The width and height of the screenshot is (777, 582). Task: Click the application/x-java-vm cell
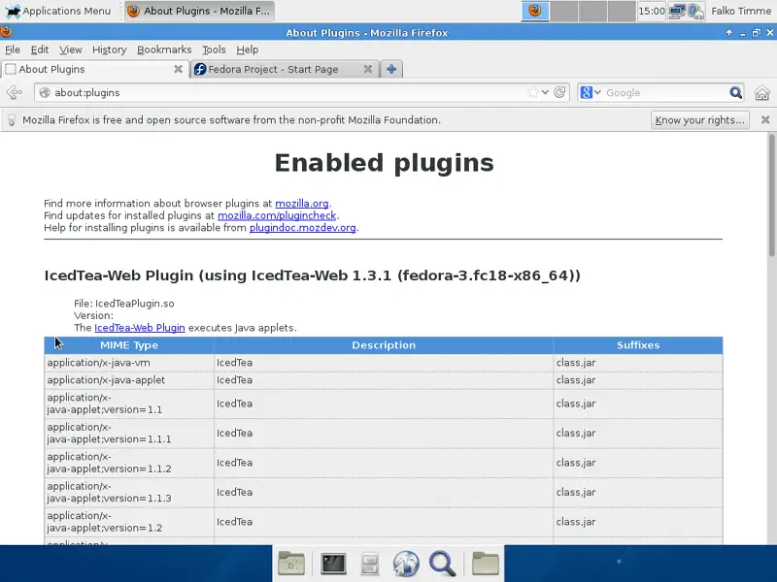[x=129, y=363]
